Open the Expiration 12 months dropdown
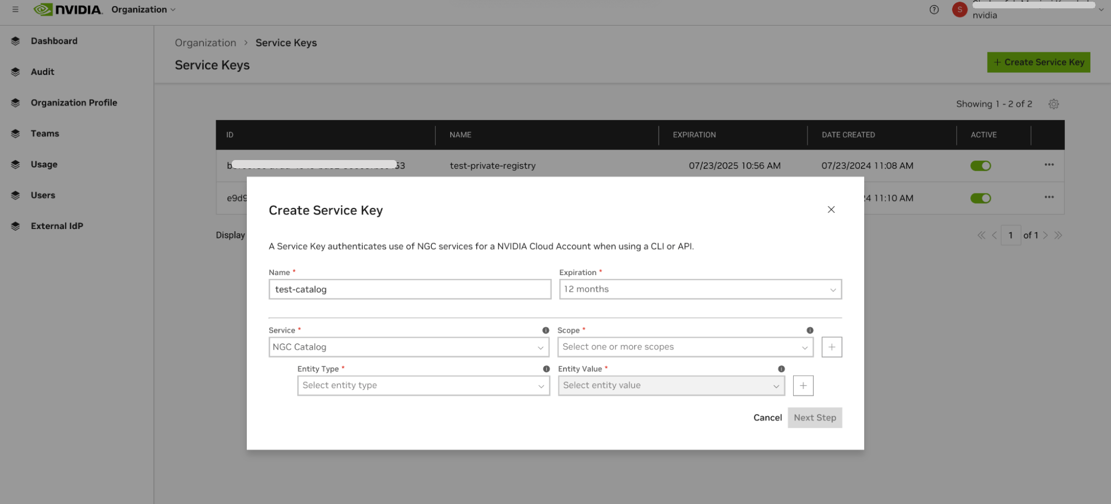 click(x=700, y=289)
